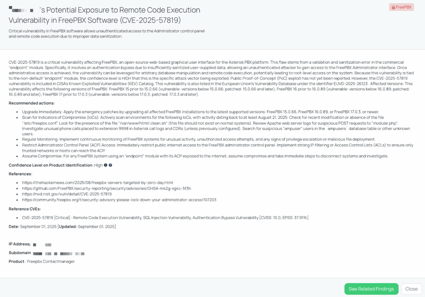
Task: Click the References heading
Action: coord(20,174)
